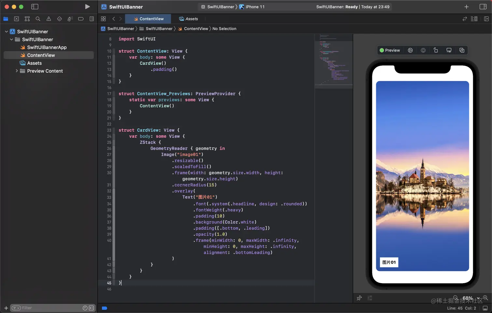The image size is (492, 313).
Task: Open the SwiftUIBanner scheme selector
Action: click(x=217, y=7)
